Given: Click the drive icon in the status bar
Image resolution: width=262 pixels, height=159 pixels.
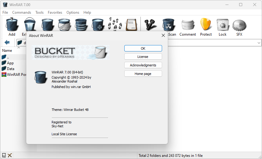Looking at the screenshot, I should (x=4, y=155).
